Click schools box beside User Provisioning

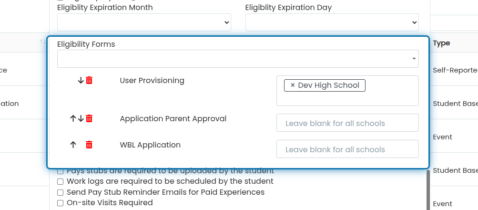pyautogui.click(x=347, y=91)
